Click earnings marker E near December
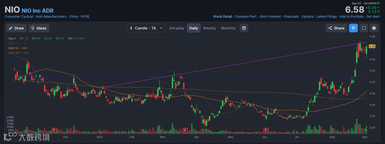The width and height of the screenshot is (385, 144). click(x=54, y=130)
